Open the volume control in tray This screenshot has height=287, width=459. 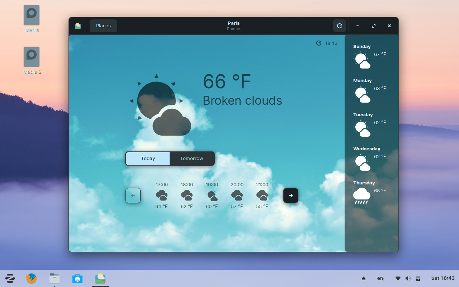coord(408,278)
